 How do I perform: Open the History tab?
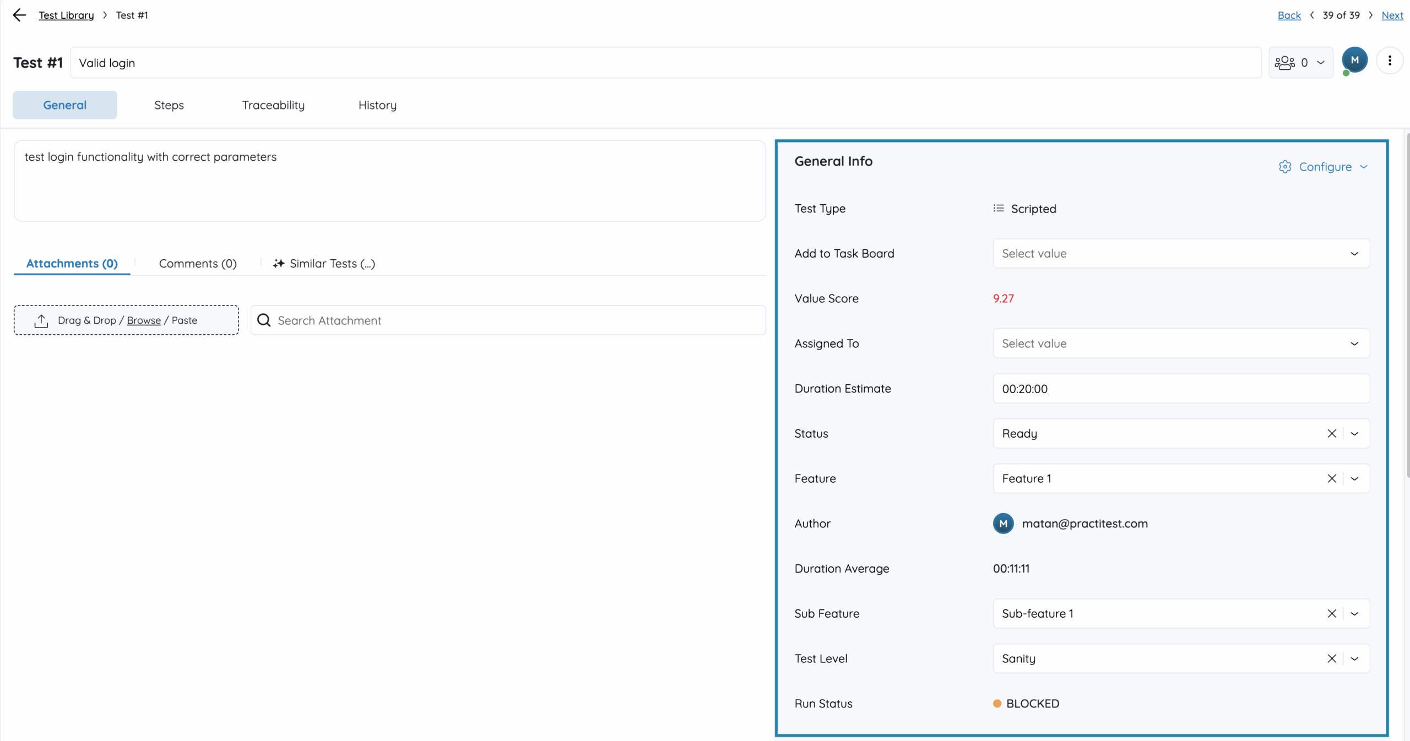[x=377, y=105]
